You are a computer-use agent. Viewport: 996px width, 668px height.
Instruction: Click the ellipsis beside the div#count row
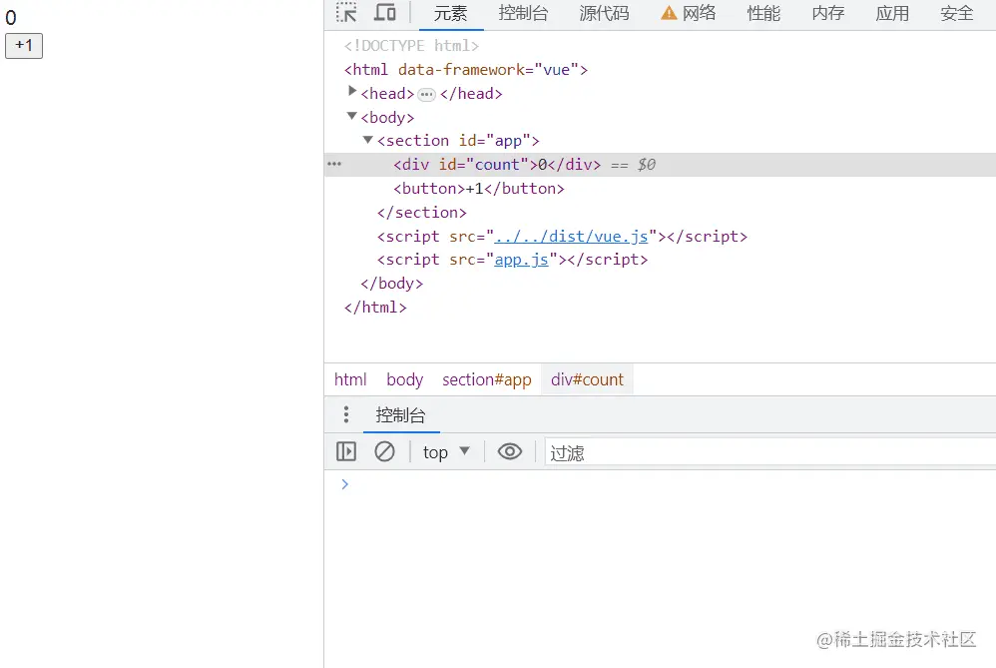tap(334, 164)
